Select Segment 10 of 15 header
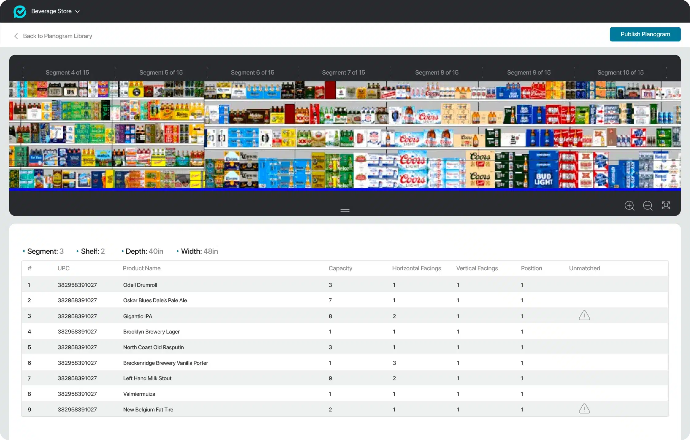Image resolution: width=690 pixels, height=440 pixels. (620, 72)
